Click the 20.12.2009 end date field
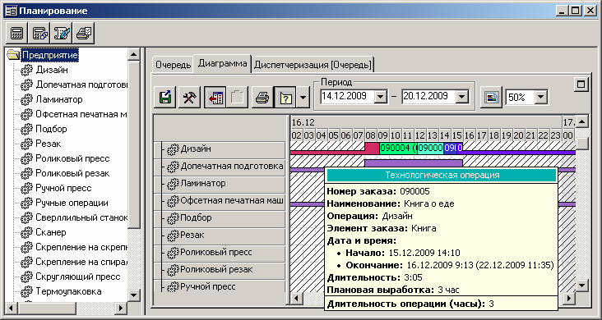Viewport: 602px width, 320px height. (428, 97)
